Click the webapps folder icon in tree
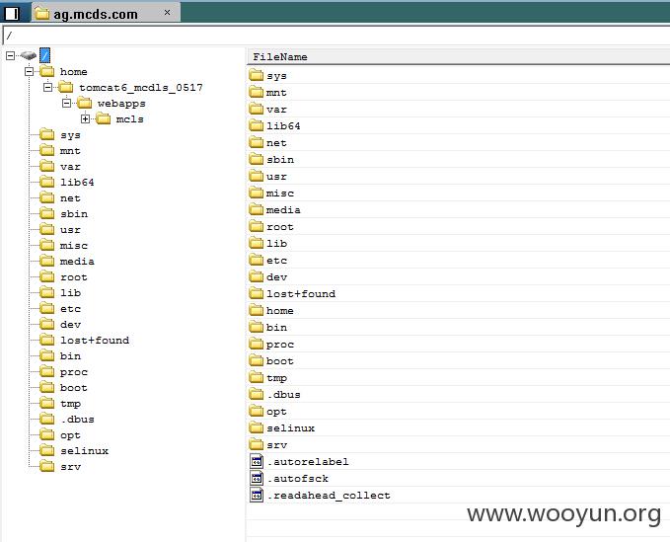The image size is (670, 542). pos(85,103)
